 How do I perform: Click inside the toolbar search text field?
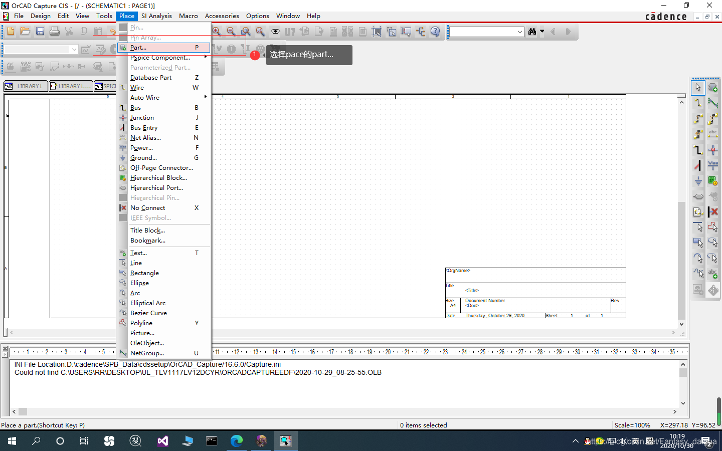[482, 32]
